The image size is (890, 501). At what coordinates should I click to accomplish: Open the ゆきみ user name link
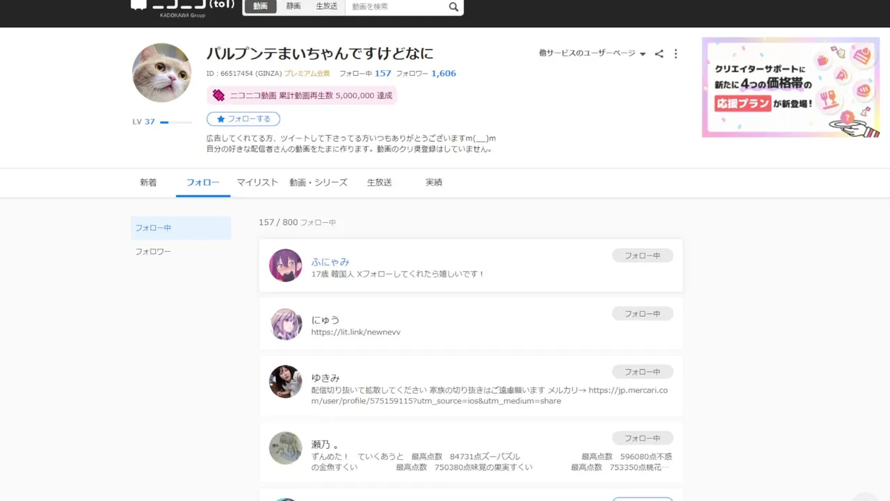[x=325, y=378]
